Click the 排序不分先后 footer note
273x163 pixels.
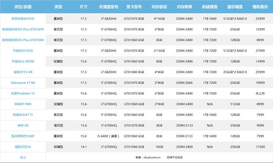tap(175, 157)
